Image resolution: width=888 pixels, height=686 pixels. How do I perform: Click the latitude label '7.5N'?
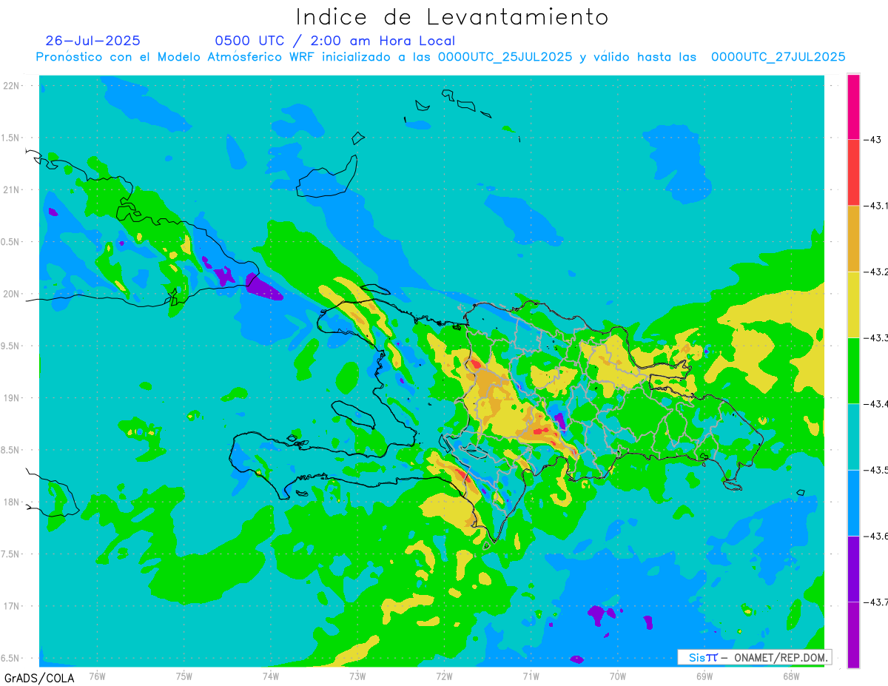pos(11,555)
